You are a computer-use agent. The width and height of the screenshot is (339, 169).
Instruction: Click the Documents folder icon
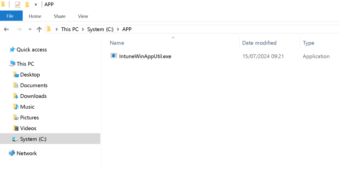(x=16, y=85)
